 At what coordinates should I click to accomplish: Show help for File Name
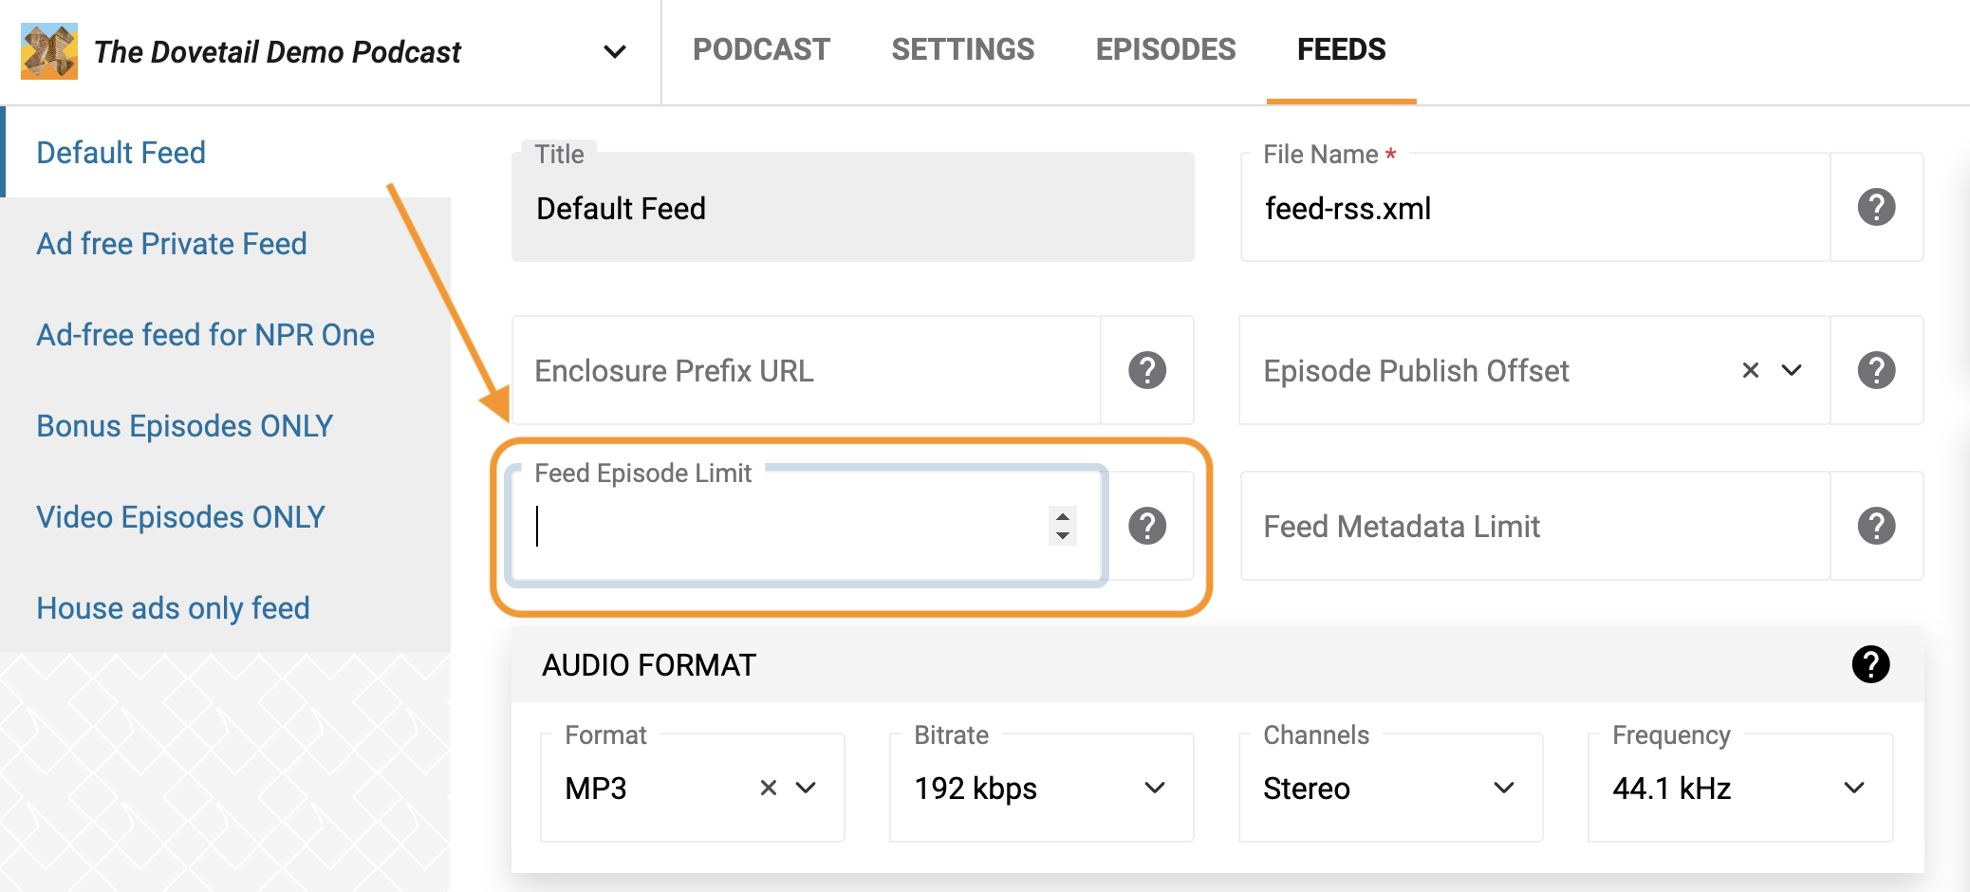[1876, 207]
